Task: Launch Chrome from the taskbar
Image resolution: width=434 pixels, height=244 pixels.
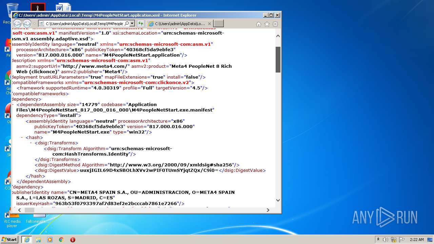Action: point(61,240)
